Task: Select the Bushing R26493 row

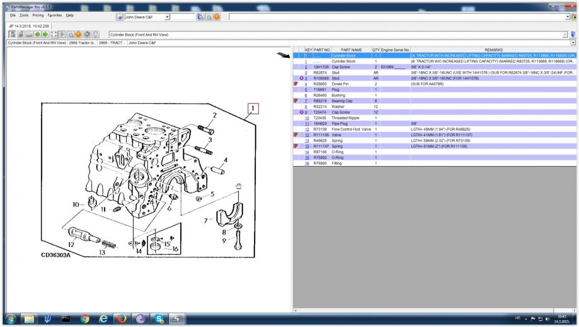Action: coord(435,96)
